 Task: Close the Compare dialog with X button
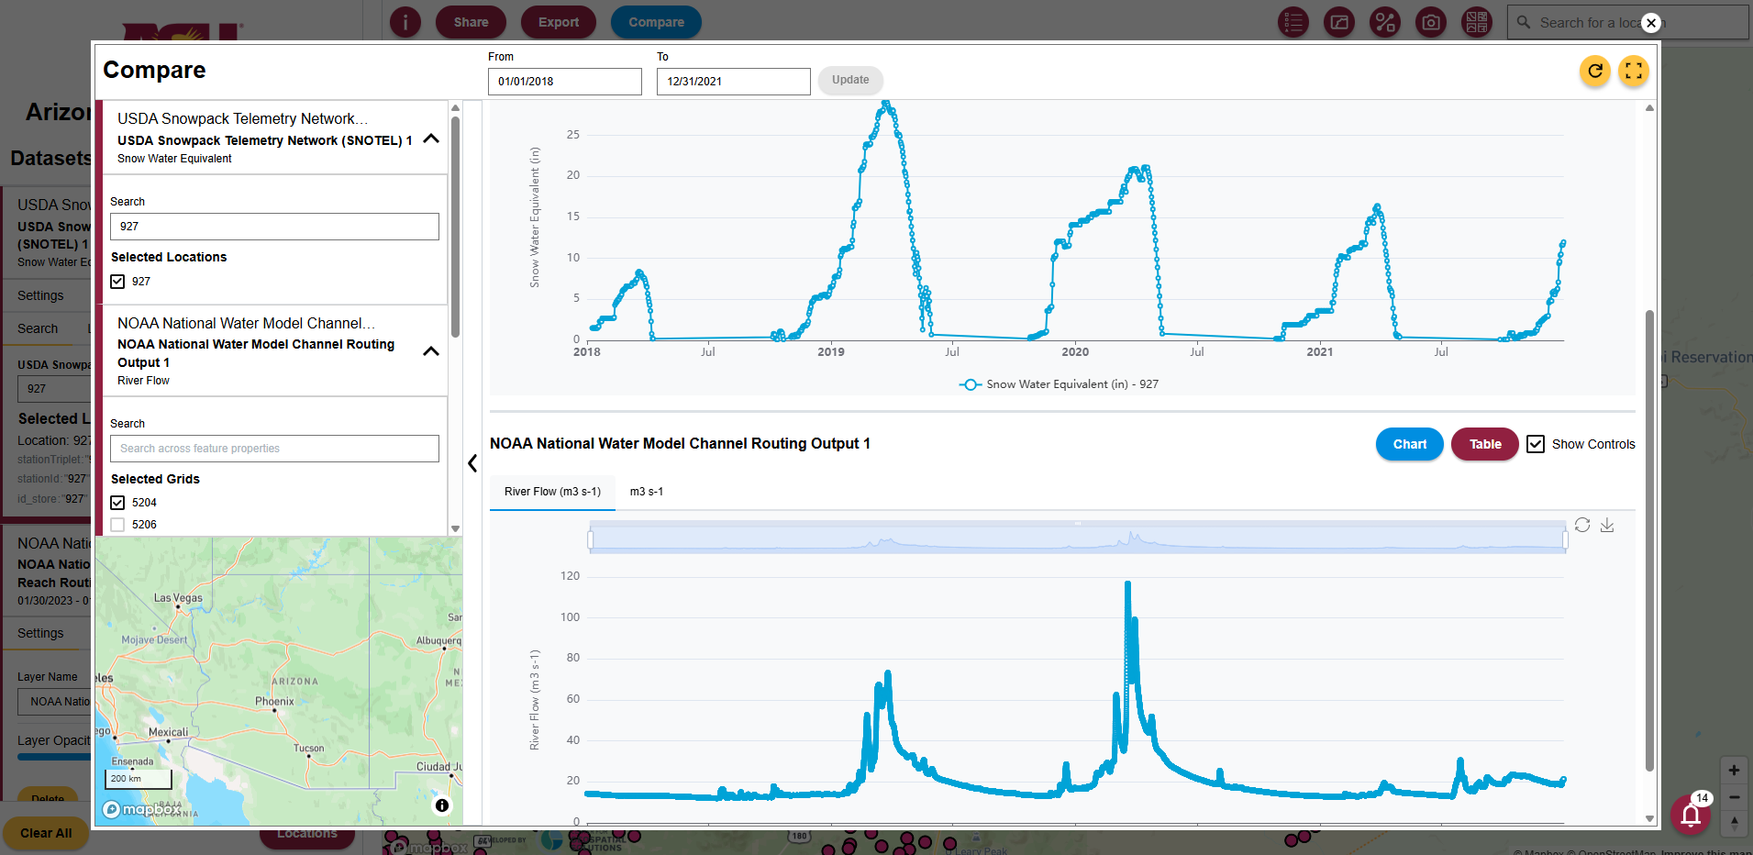1651,23
